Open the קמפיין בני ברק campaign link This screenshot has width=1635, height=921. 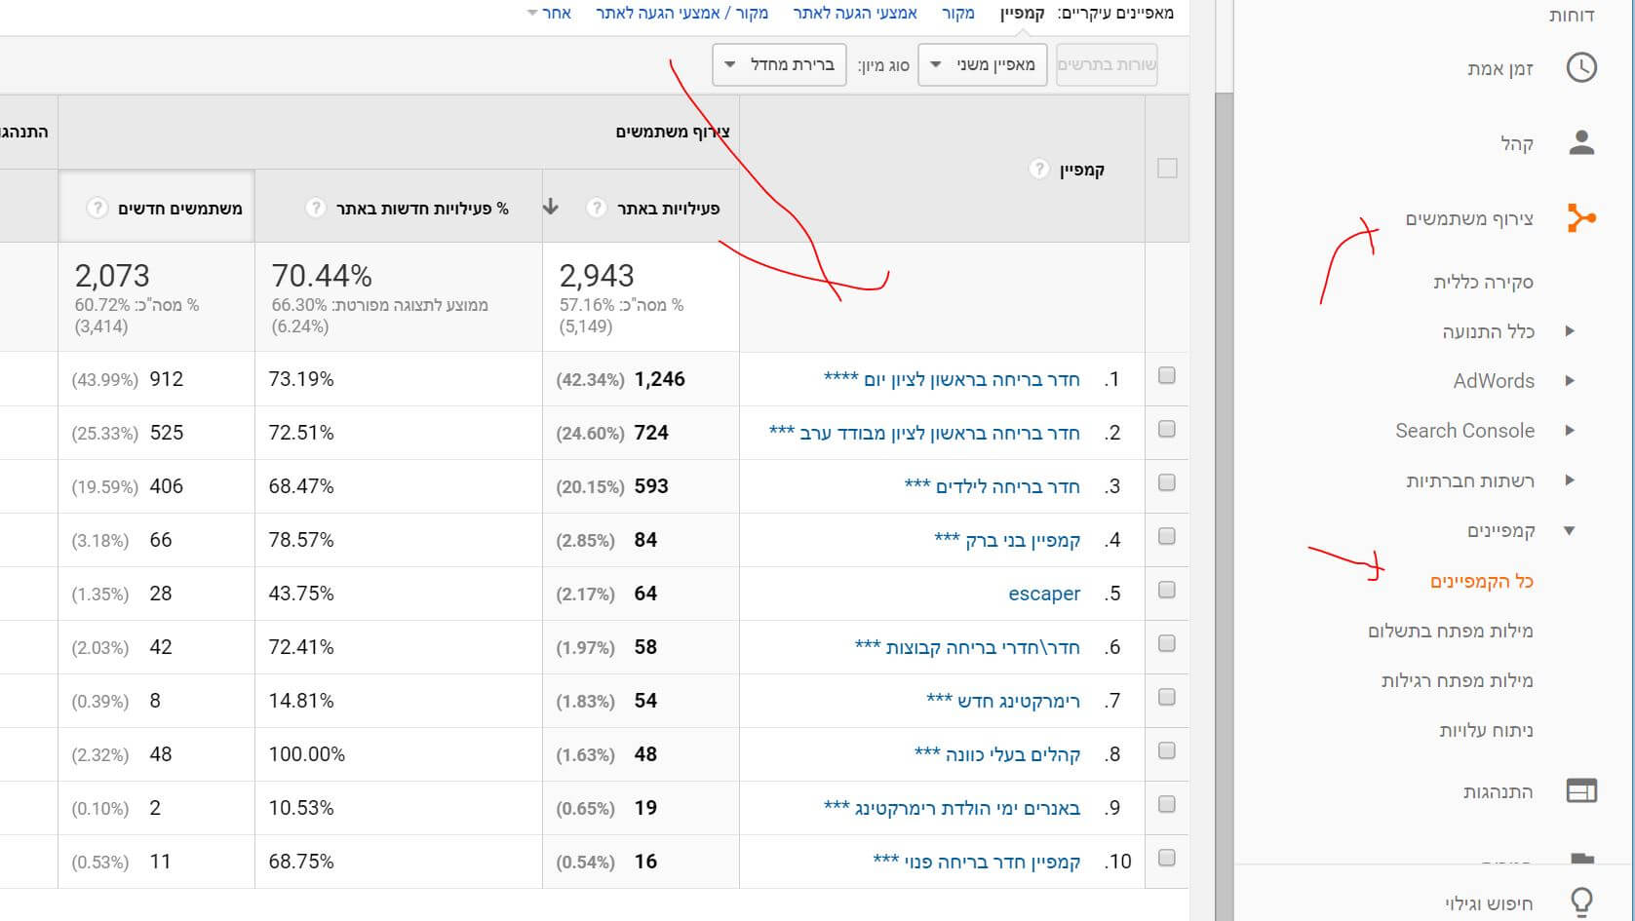click(1007, 540)
